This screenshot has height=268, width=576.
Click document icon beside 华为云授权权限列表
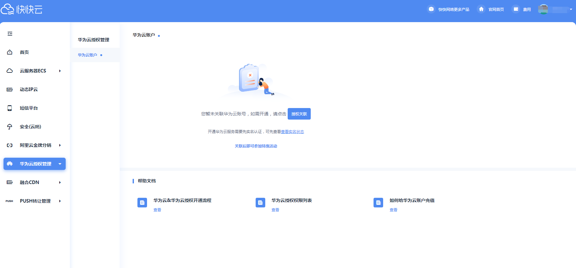coord(260,203)
